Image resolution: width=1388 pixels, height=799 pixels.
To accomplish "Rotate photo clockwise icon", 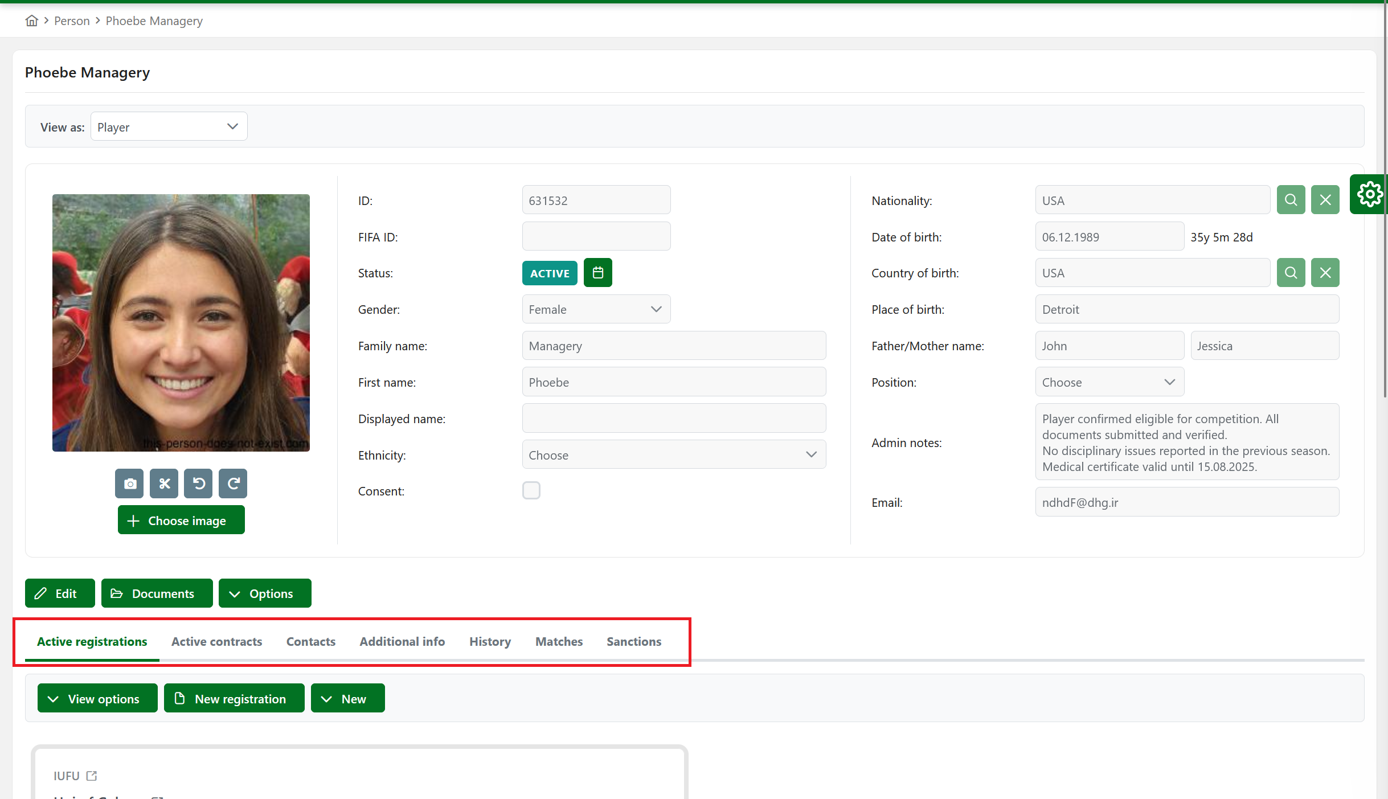I will 233,484.
